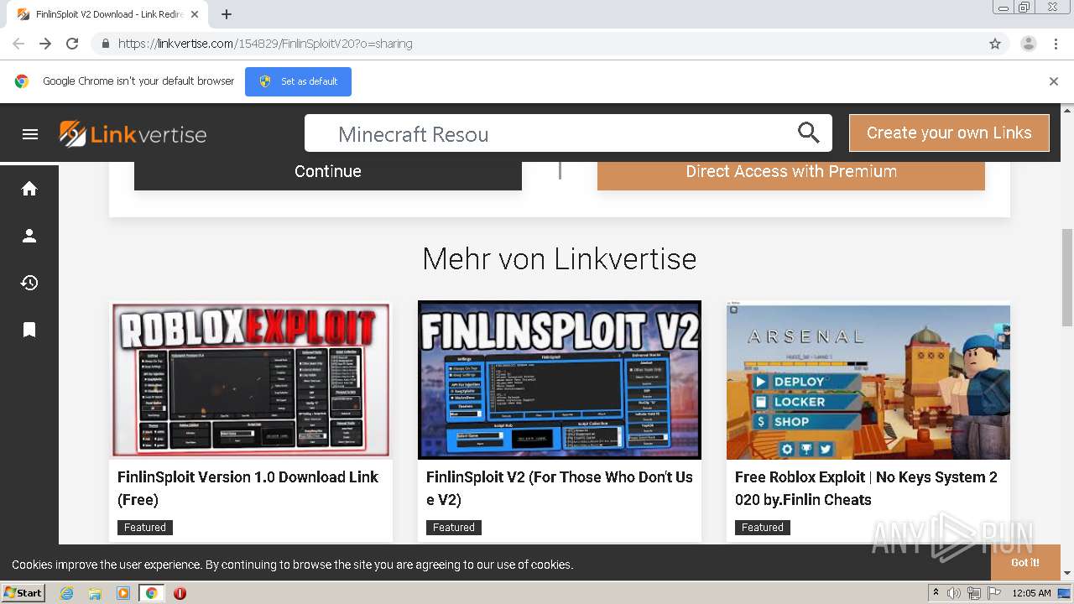Open the Home sidebar icon
The width and height of the screenshot is (1074, 604).
click(29, 189)
